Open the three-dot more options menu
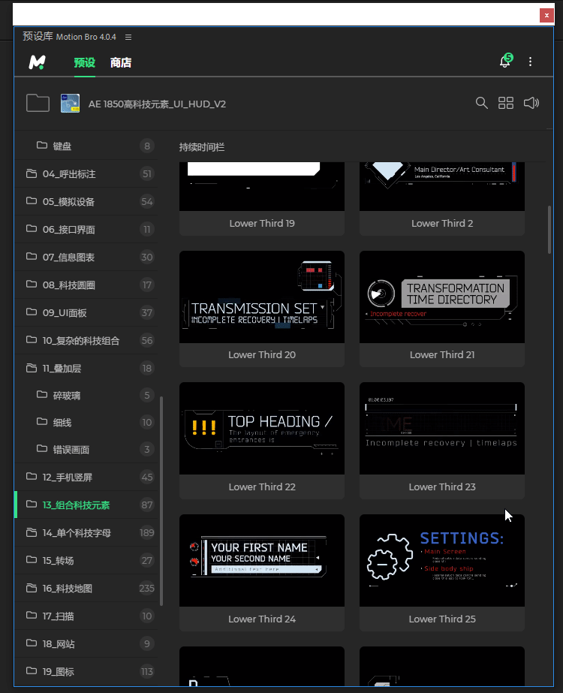This screenshot has height=693, width=563. (x=530, y=62)
